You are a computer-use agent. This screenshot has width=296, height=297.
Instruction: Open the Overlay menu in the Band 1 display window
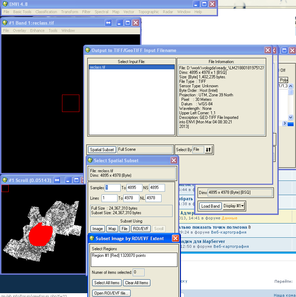coord(19,30)
